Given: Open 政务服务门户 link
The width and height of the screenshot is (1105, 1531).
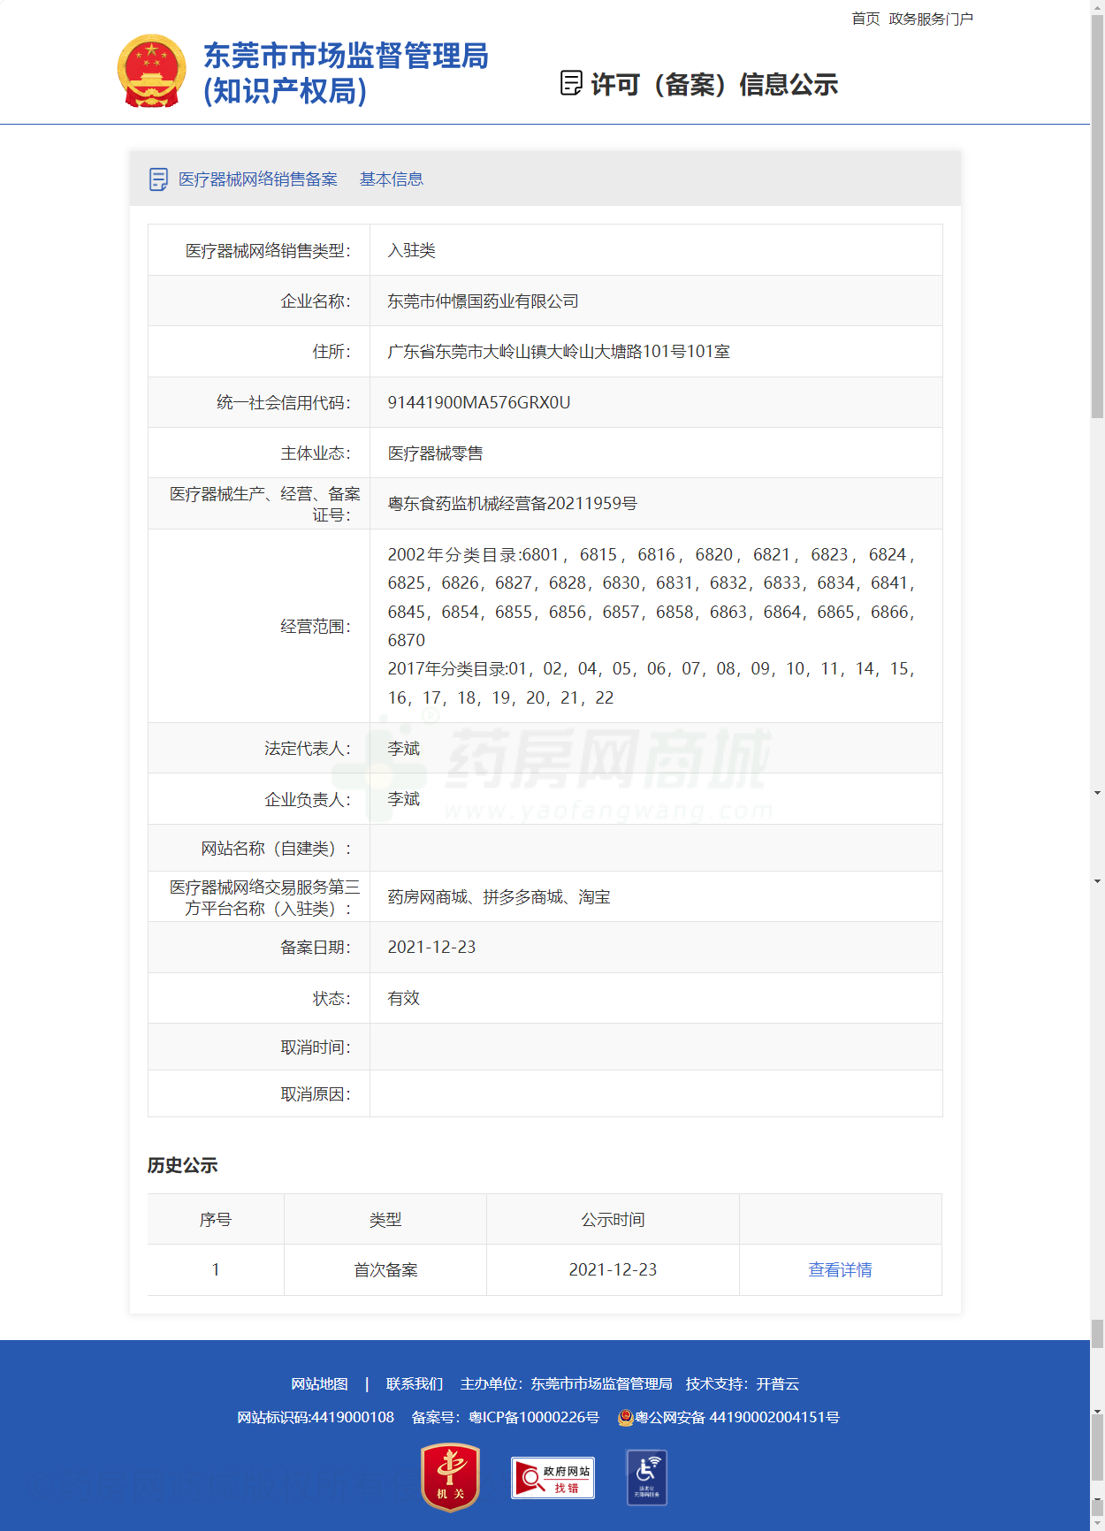Looking at the screenshot, I should pyautogui.click(x=931, y=19).
